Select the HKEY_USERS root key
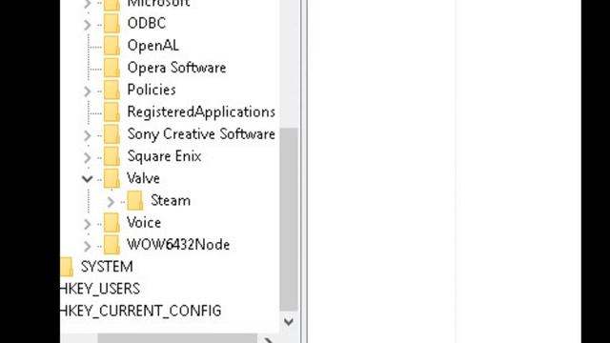This screenshot has height=343, width=610. 100,290
